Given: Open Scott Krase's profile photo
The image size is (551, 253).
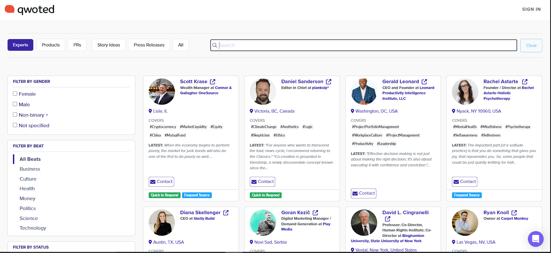Looking at the screenshot, I should pyautogui.click(x=162, y=91).
